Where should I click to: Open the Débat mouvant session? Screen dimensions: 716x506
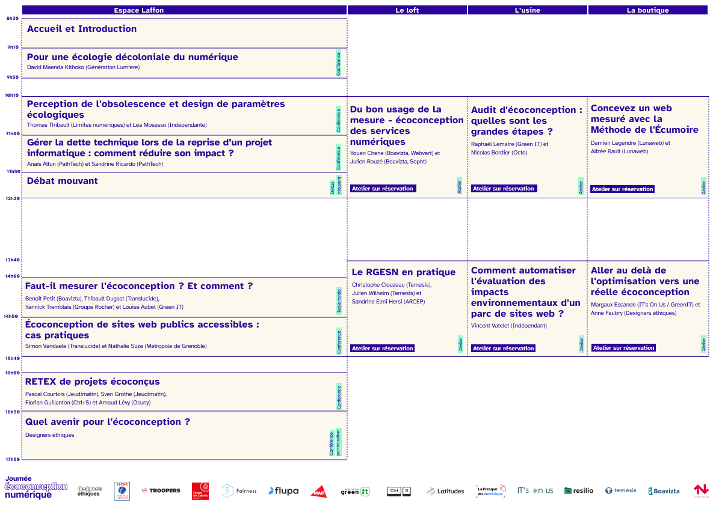tap(184, 185)
